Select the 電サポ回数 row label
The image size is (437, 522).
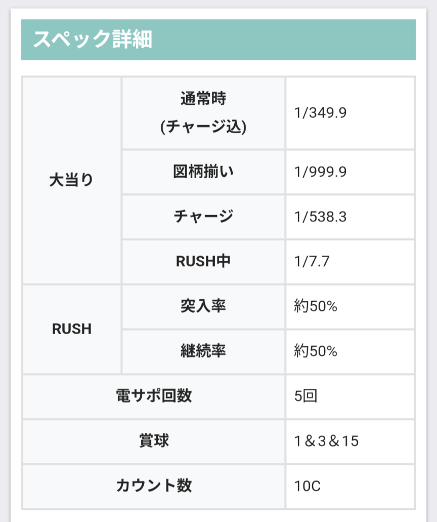154,396
